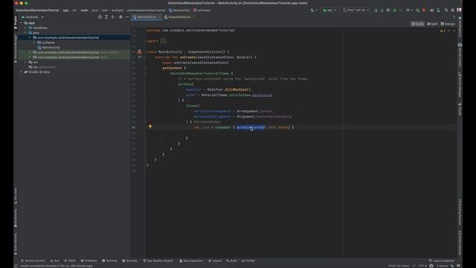The image size is (476, 268).
Task: Open Project panel options gear
Action: coord(120,17)
